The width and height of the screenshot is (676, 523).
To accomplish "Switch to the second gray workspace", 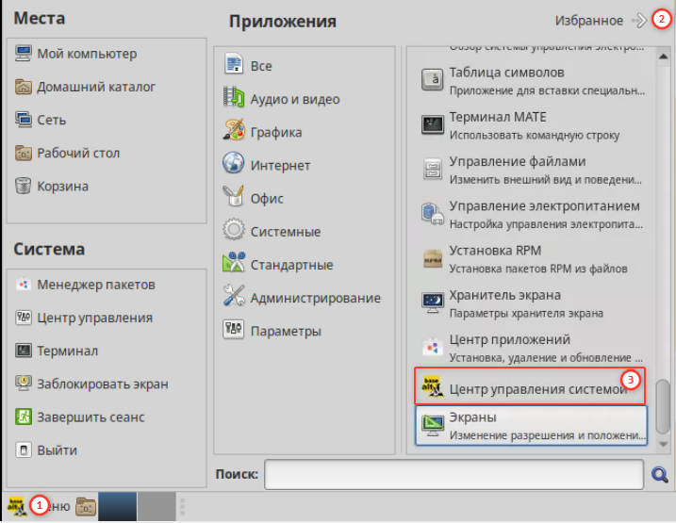I will click(157, 507).
